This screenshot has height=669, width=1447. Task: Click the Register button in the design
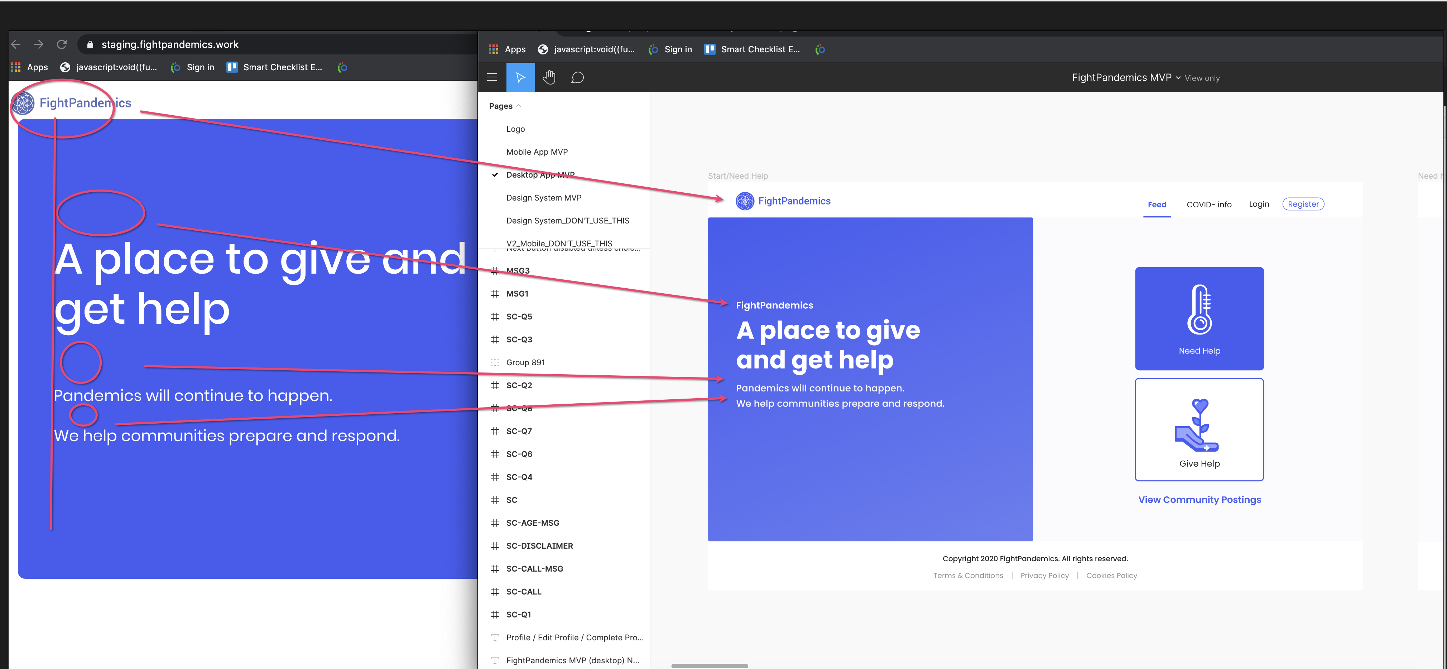pos(1303,204)
